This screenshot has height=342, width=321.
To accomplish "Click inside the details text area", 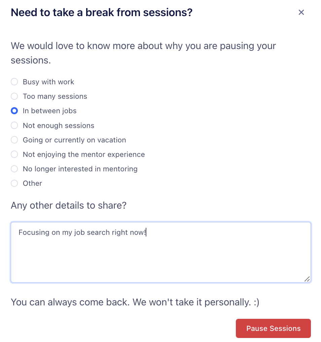I will [x=161, y=252].
